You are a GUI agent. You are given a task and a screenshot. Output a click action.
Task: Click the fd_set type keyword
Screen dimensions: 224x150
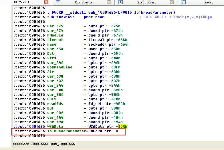(x=95, y=104)
